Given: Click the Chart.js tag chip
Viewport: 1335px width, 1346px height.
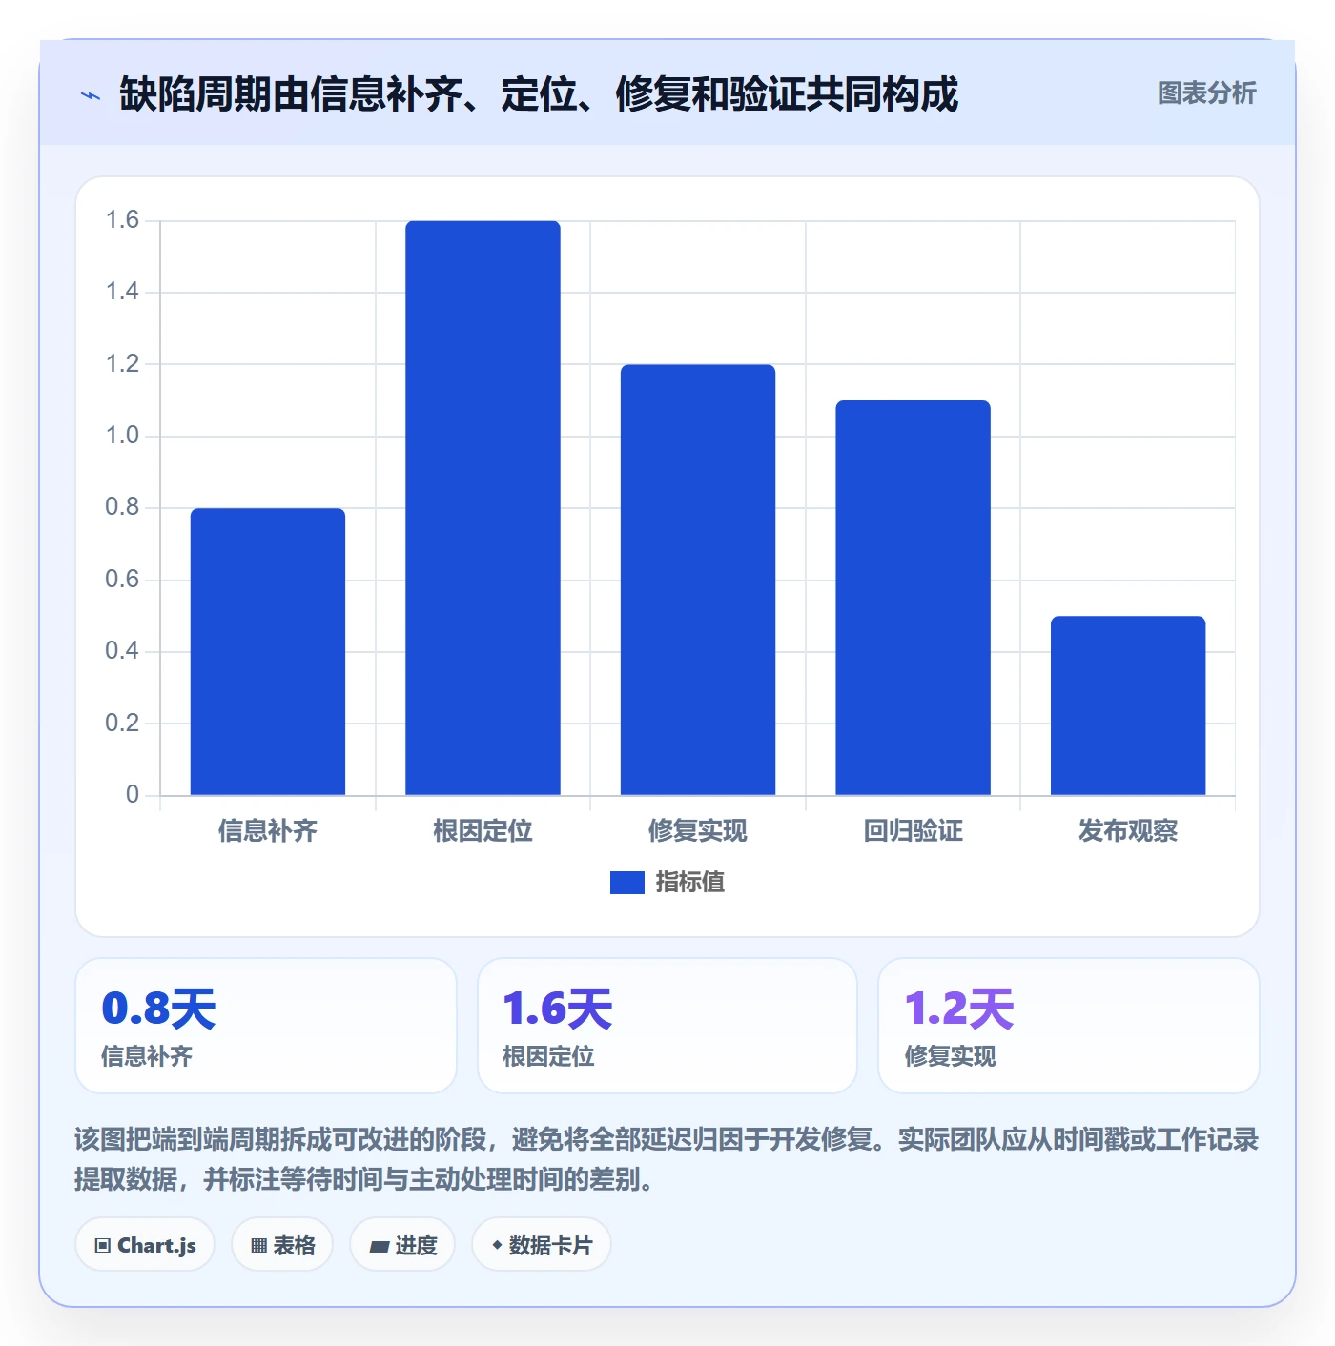Looking at the screenshot, I should coord(145,1245).
